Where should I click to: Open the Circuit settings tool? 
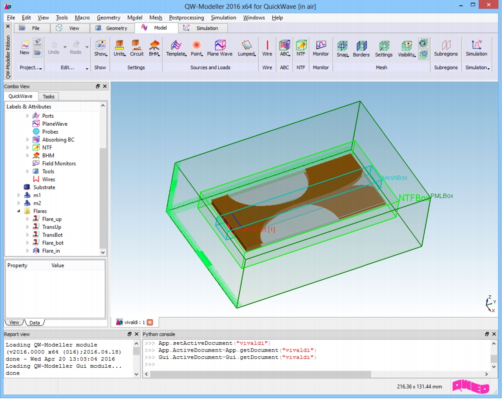[x=137, y=48]
